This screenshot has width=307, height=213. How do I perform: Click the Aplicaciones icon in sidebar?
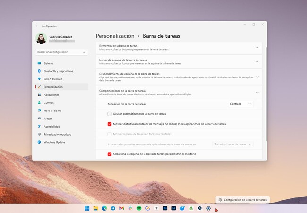point(39,95)
